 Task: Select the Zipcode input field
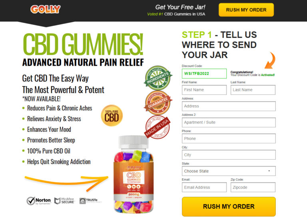[x=253, y=187]
